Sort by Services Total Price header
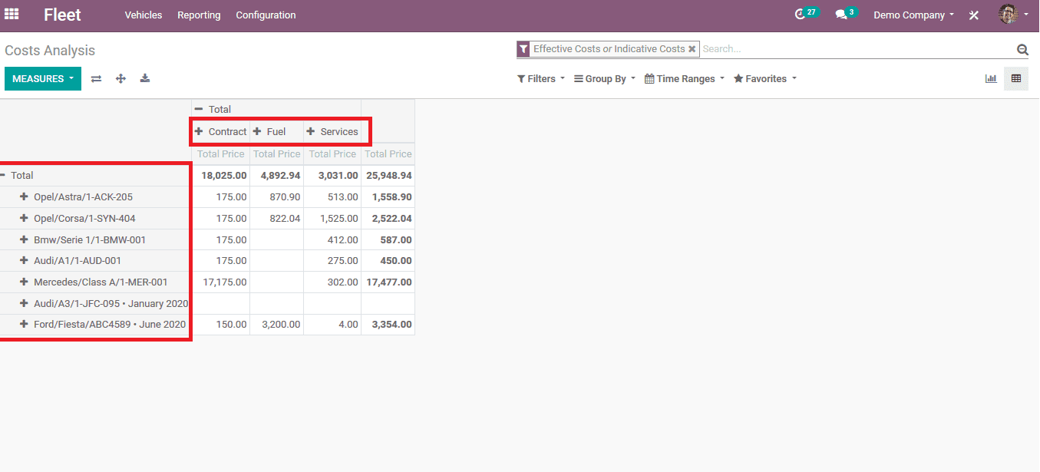This screenshot has width=1040, height=472. [x=332, y=154]
